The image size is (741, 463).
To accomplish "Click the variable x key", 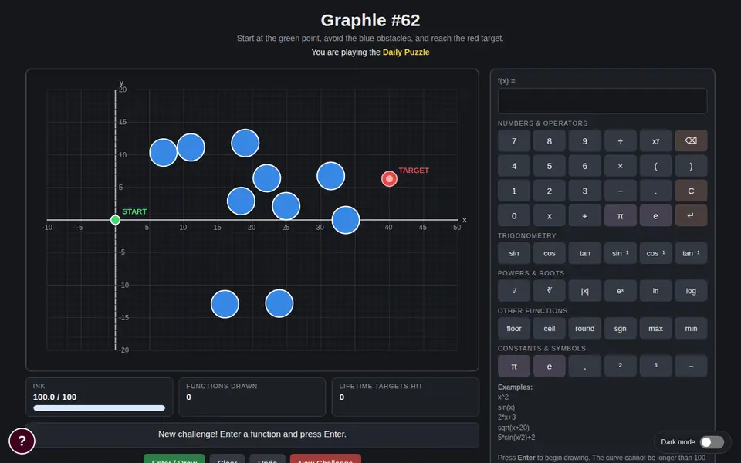I will tap(549, 215).
